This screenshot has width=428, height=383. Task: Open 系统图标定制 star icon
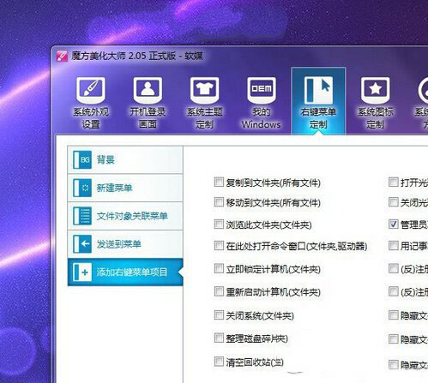point(375,89)
